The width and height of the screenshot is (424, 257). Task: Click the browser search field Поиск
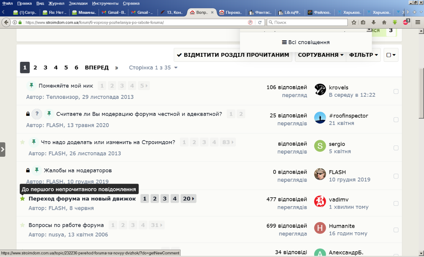[307, 22]
